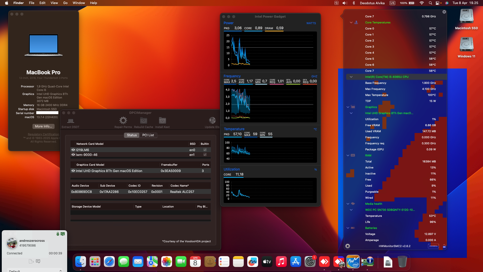Collapse the Batteries section

348,228
